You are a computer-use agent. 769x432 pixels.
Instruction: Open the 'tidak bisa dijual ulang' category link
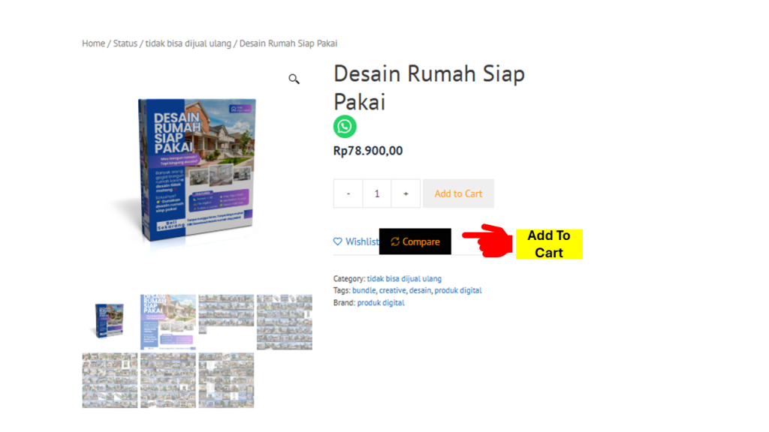pyautogui.click(x=404, y=278)
